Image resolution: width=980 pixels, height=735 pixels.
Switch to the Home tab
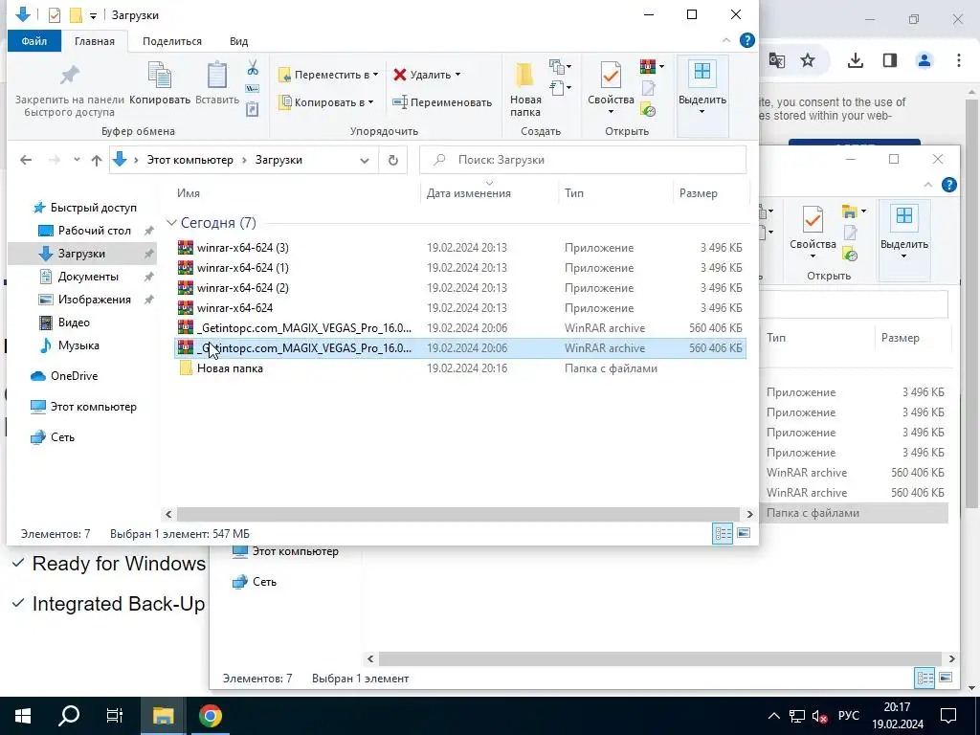tap(95, 41)
